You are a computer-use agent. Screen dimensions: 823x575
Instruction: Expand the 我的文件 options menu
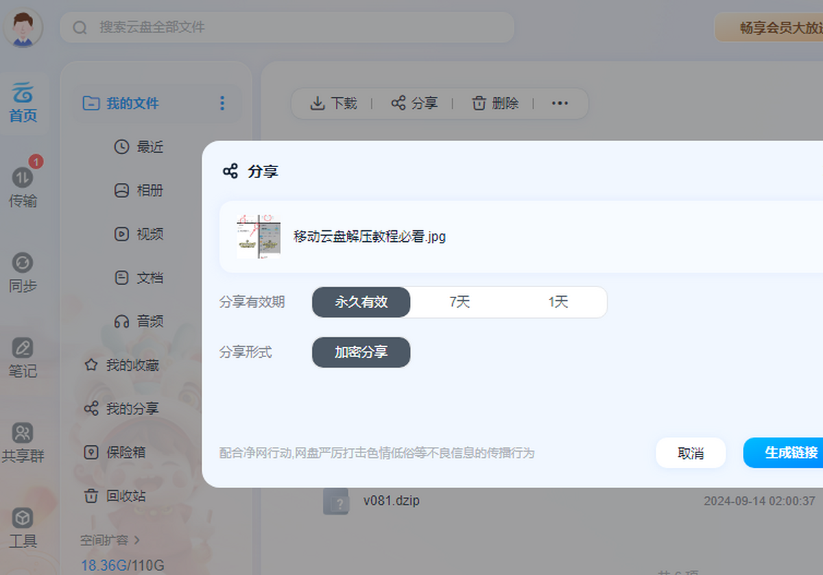point(222,103)
